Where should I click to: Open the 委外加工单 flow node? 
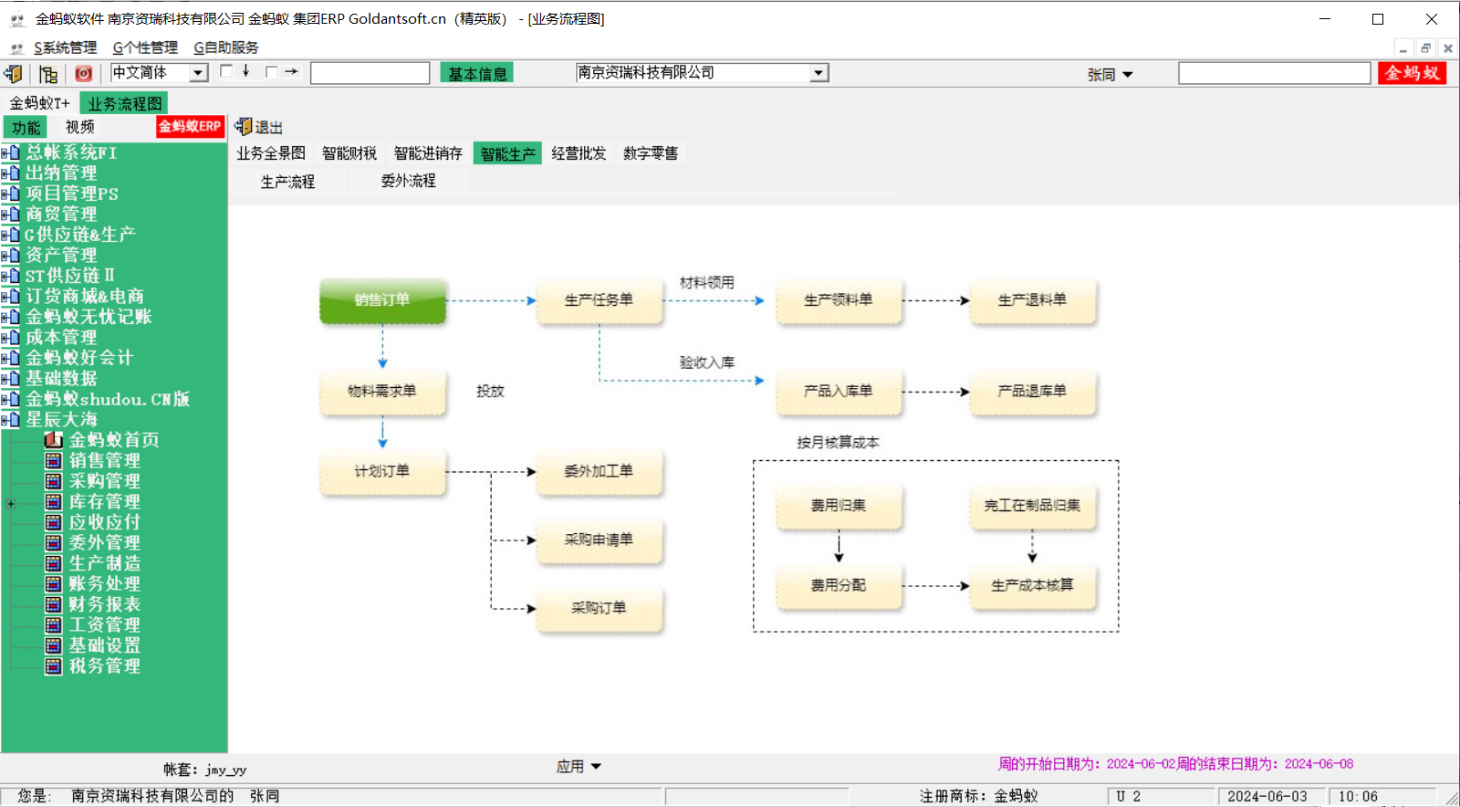click(x=599, y=472)
